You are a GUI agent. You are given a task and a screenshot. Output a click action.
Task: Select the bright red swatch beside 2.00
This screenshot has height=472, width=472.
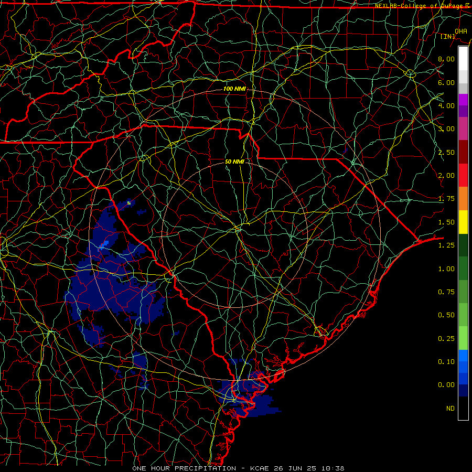coord(463,175)
